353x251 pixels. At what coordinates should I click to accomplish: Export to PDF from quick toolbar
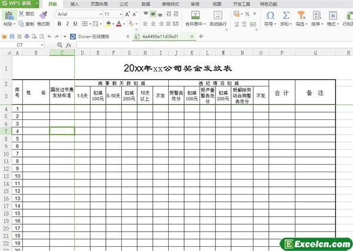tap(19, 36)
